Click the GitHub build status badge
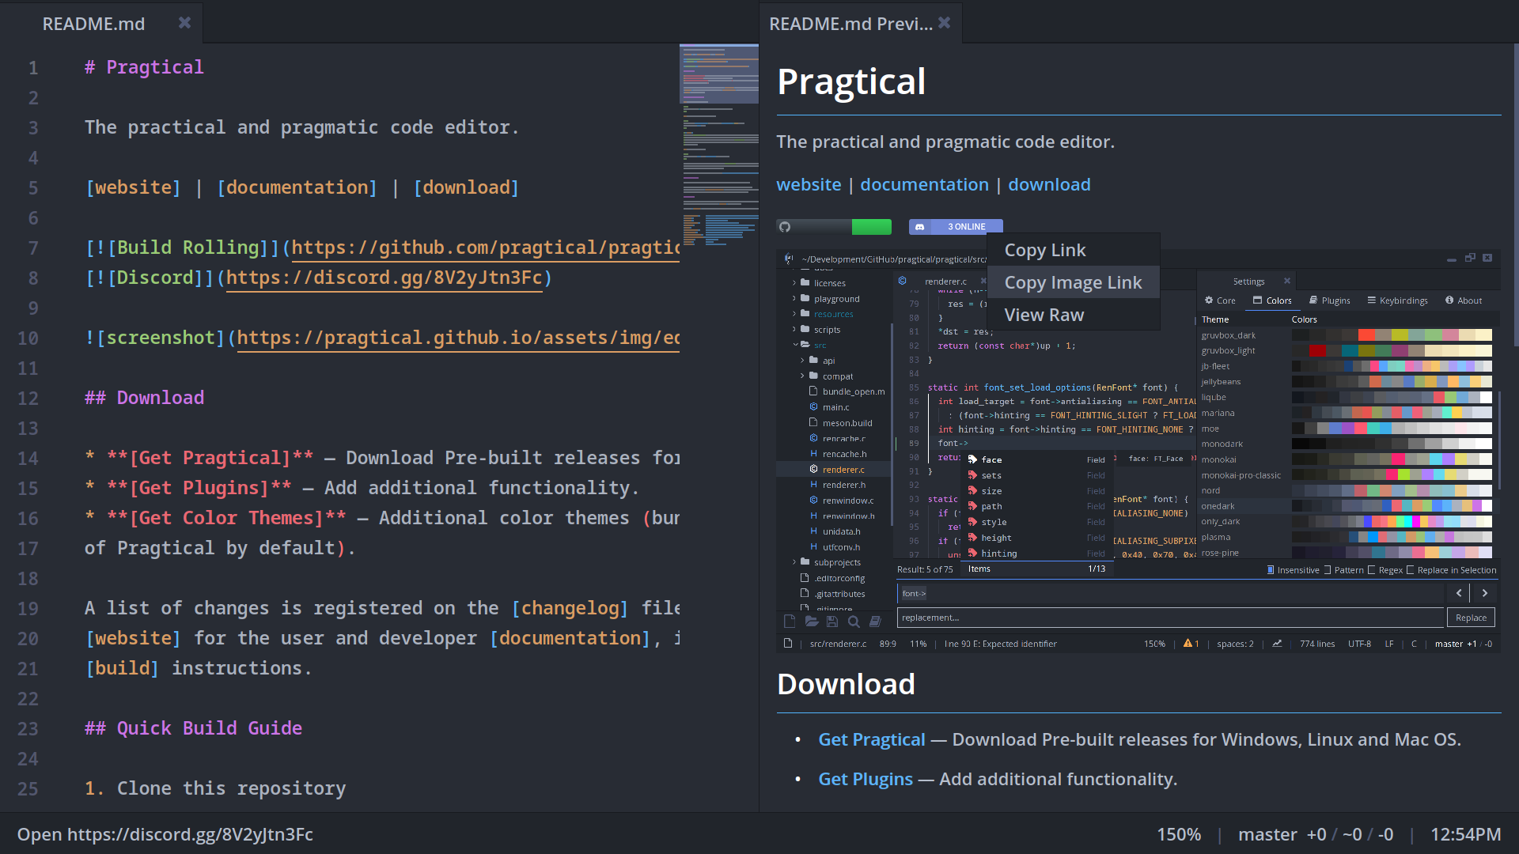Screen dimensions: 1519x854 [834, 227]
